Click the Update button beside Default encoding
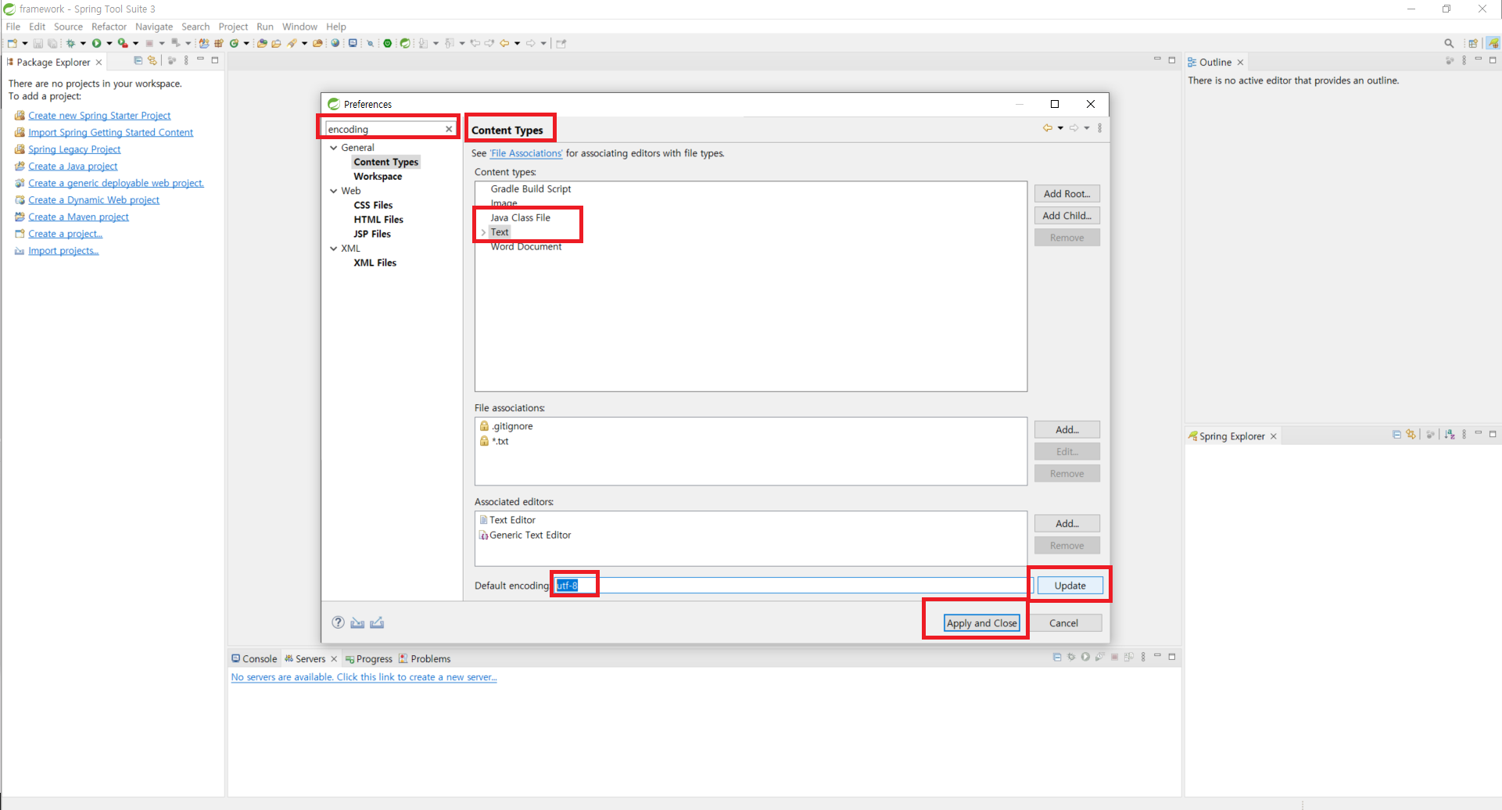The height and width of the screenshot is (810, 1502). point(1070,586)
